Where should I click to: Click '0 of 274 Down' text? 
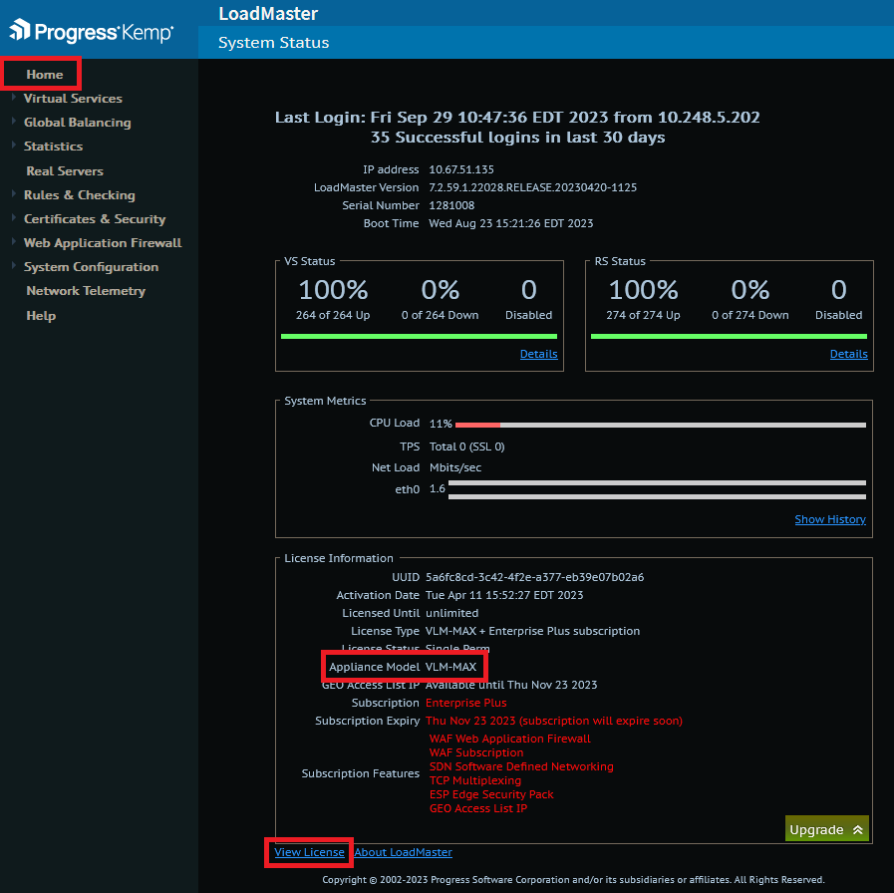coord(750,315)
